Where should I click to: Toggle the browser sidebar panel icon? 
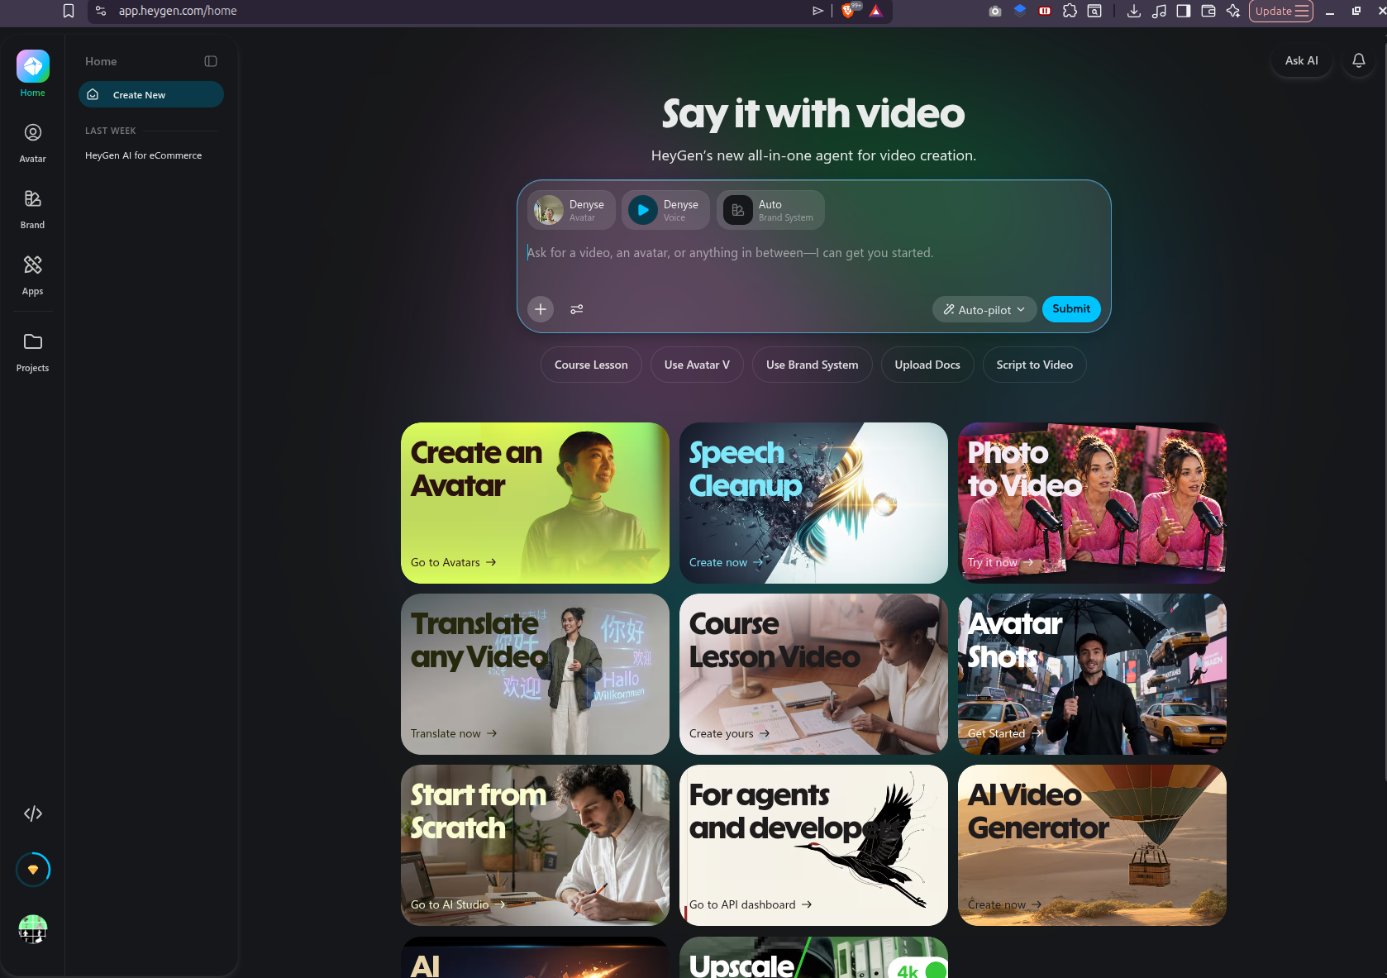tap(1184, 11)
